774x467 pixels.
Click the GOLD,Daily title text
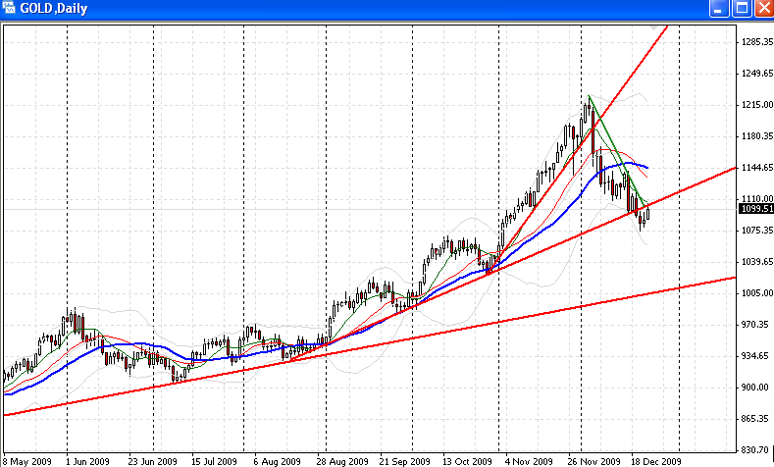54,9
